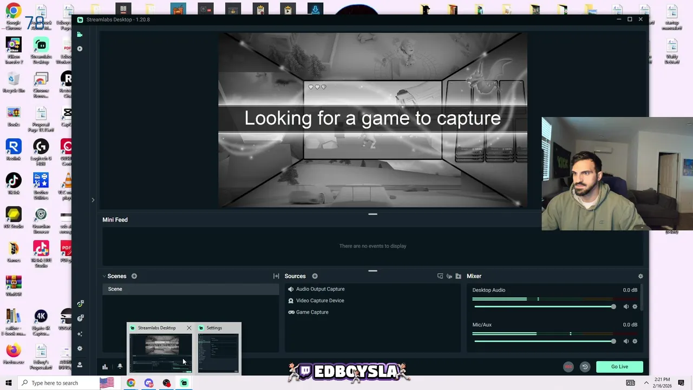Open Streamlabs icon on the taskbar
This screenshot has width=693, height=390.
(x=184, y=383)
